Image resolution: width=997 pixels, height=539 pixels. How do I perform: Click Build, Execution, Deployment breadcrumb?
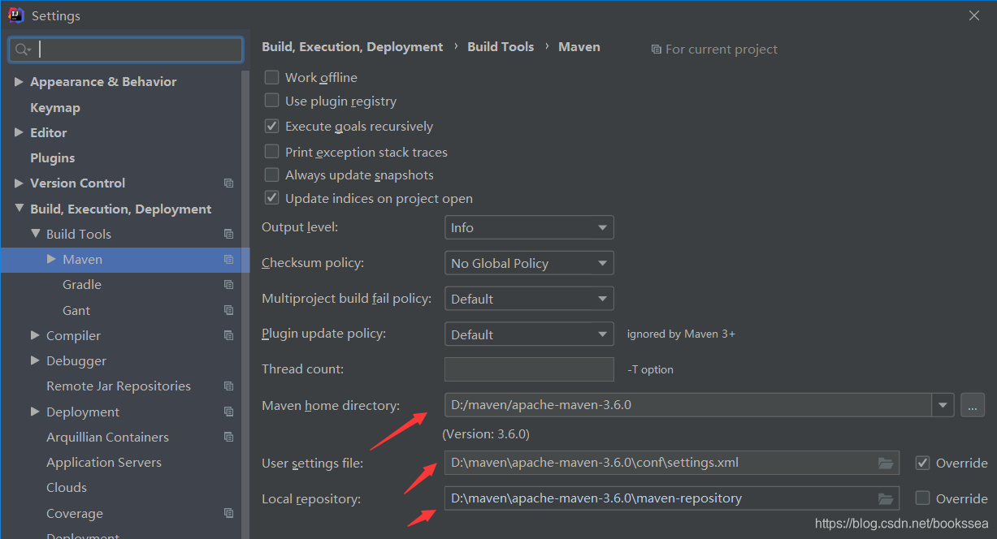click(x=353, y=47)
